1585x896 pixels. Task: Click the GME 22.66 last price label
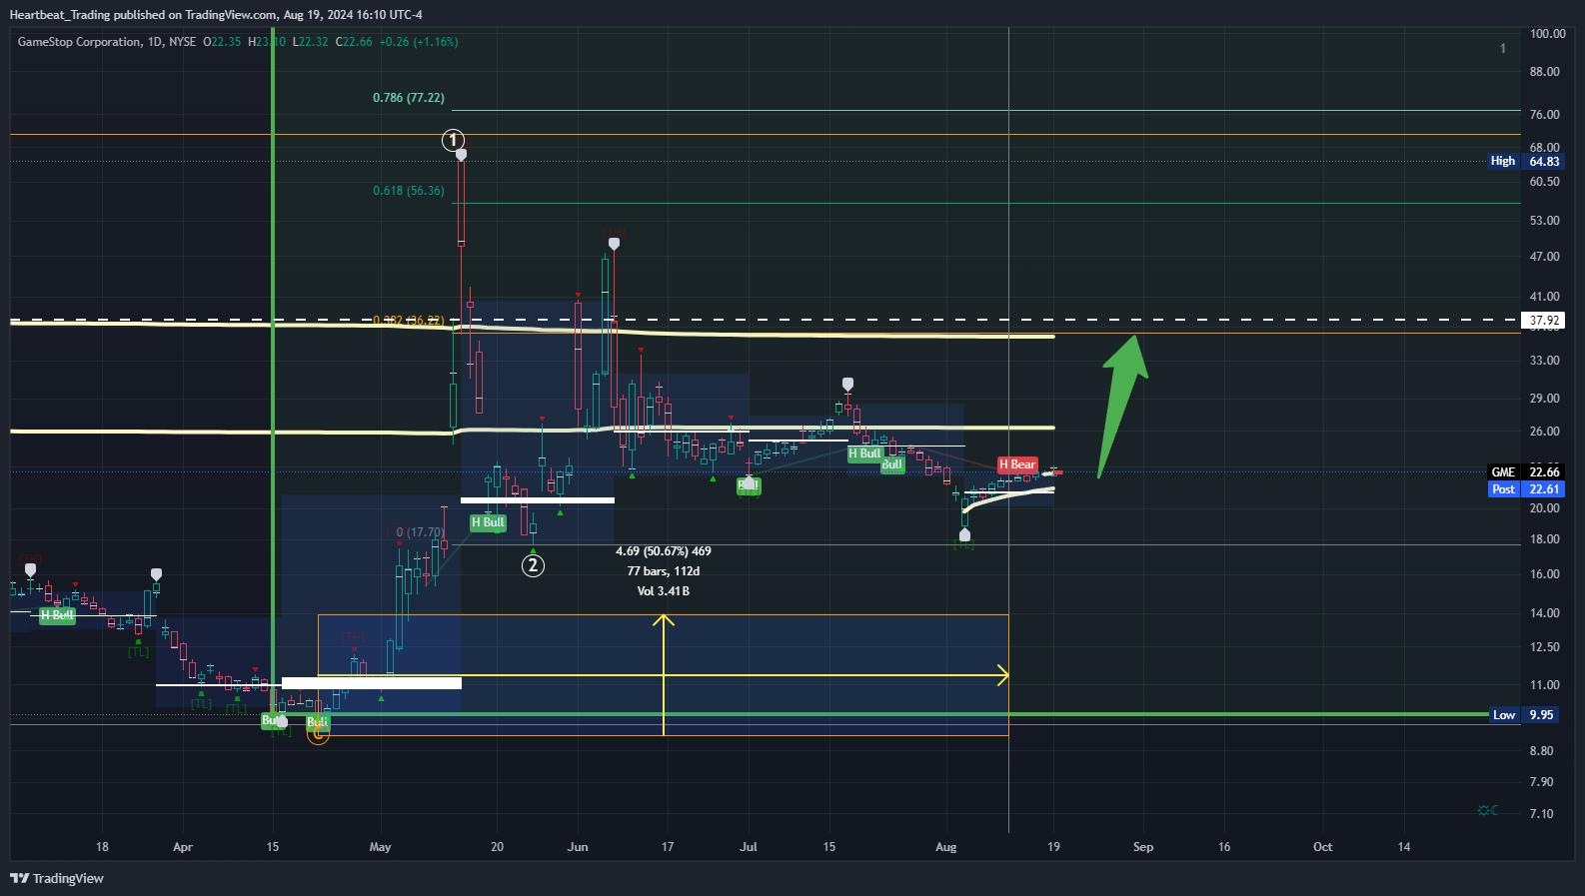click(x=1525, y=472)
